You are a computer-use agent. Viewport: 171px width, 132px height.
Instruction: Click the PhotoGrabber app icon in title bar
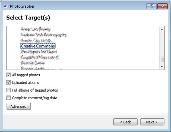6,6
